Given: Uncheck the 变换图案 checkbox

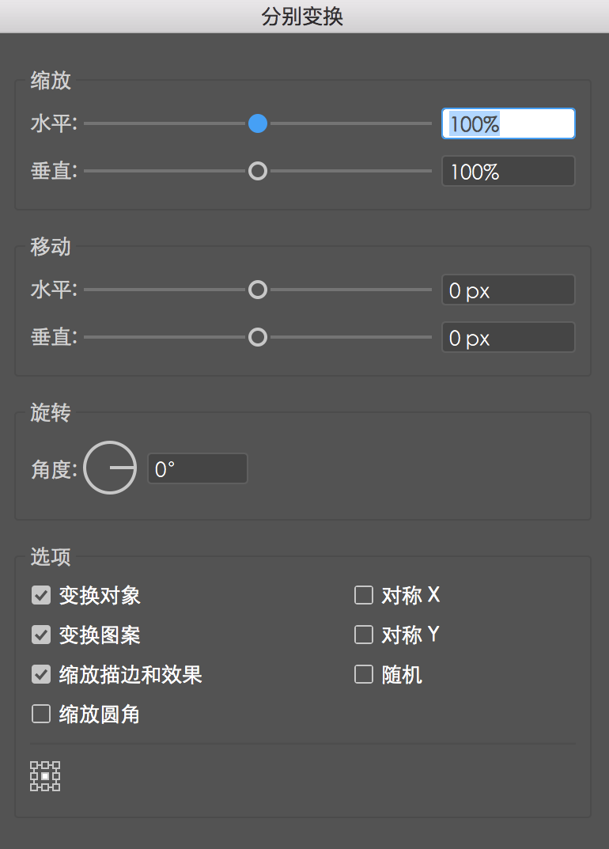Looking at the screenshot, I should pyautogui.click(x=41, y=635).
